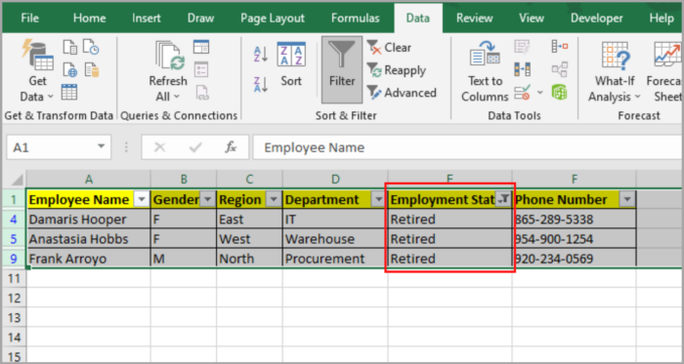Click the formula bar input field
This screenshot has height=364, width=684.
tap(468, 147)
